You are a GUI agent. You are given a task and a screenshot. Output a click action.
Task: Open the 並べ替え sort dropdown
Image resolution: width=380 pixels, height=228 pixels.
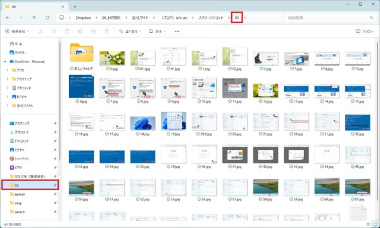click(130, 31)
